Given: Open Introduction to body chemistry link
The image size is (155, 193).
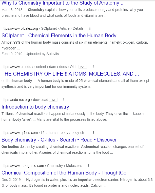Looking at the screenshot, I should (x=35, y=107).
